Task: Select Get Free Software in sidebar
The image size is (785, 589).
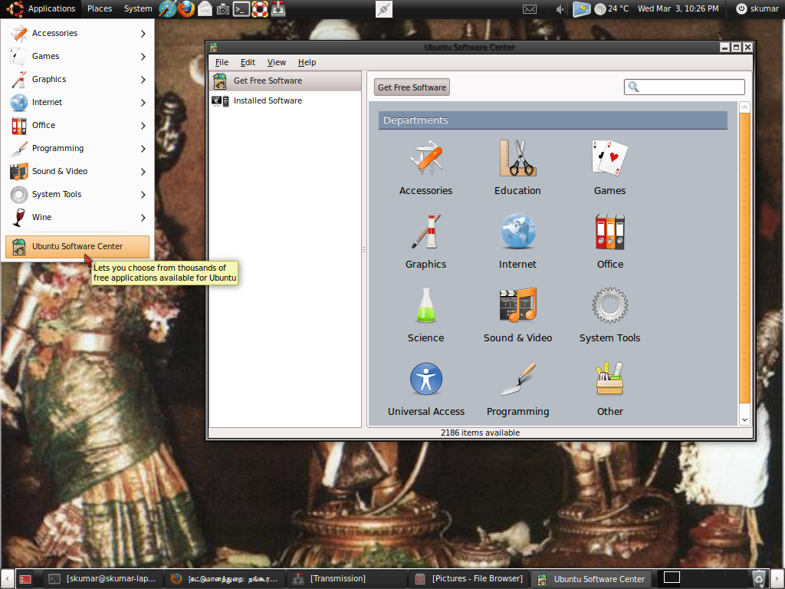Action: click(x=285, y=81)
